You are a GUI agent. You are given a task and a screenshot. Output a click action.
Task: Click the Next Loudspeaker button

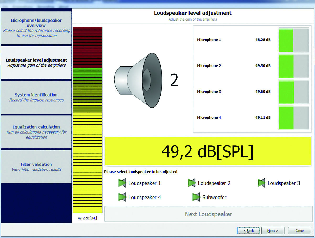tap(208, 214)
